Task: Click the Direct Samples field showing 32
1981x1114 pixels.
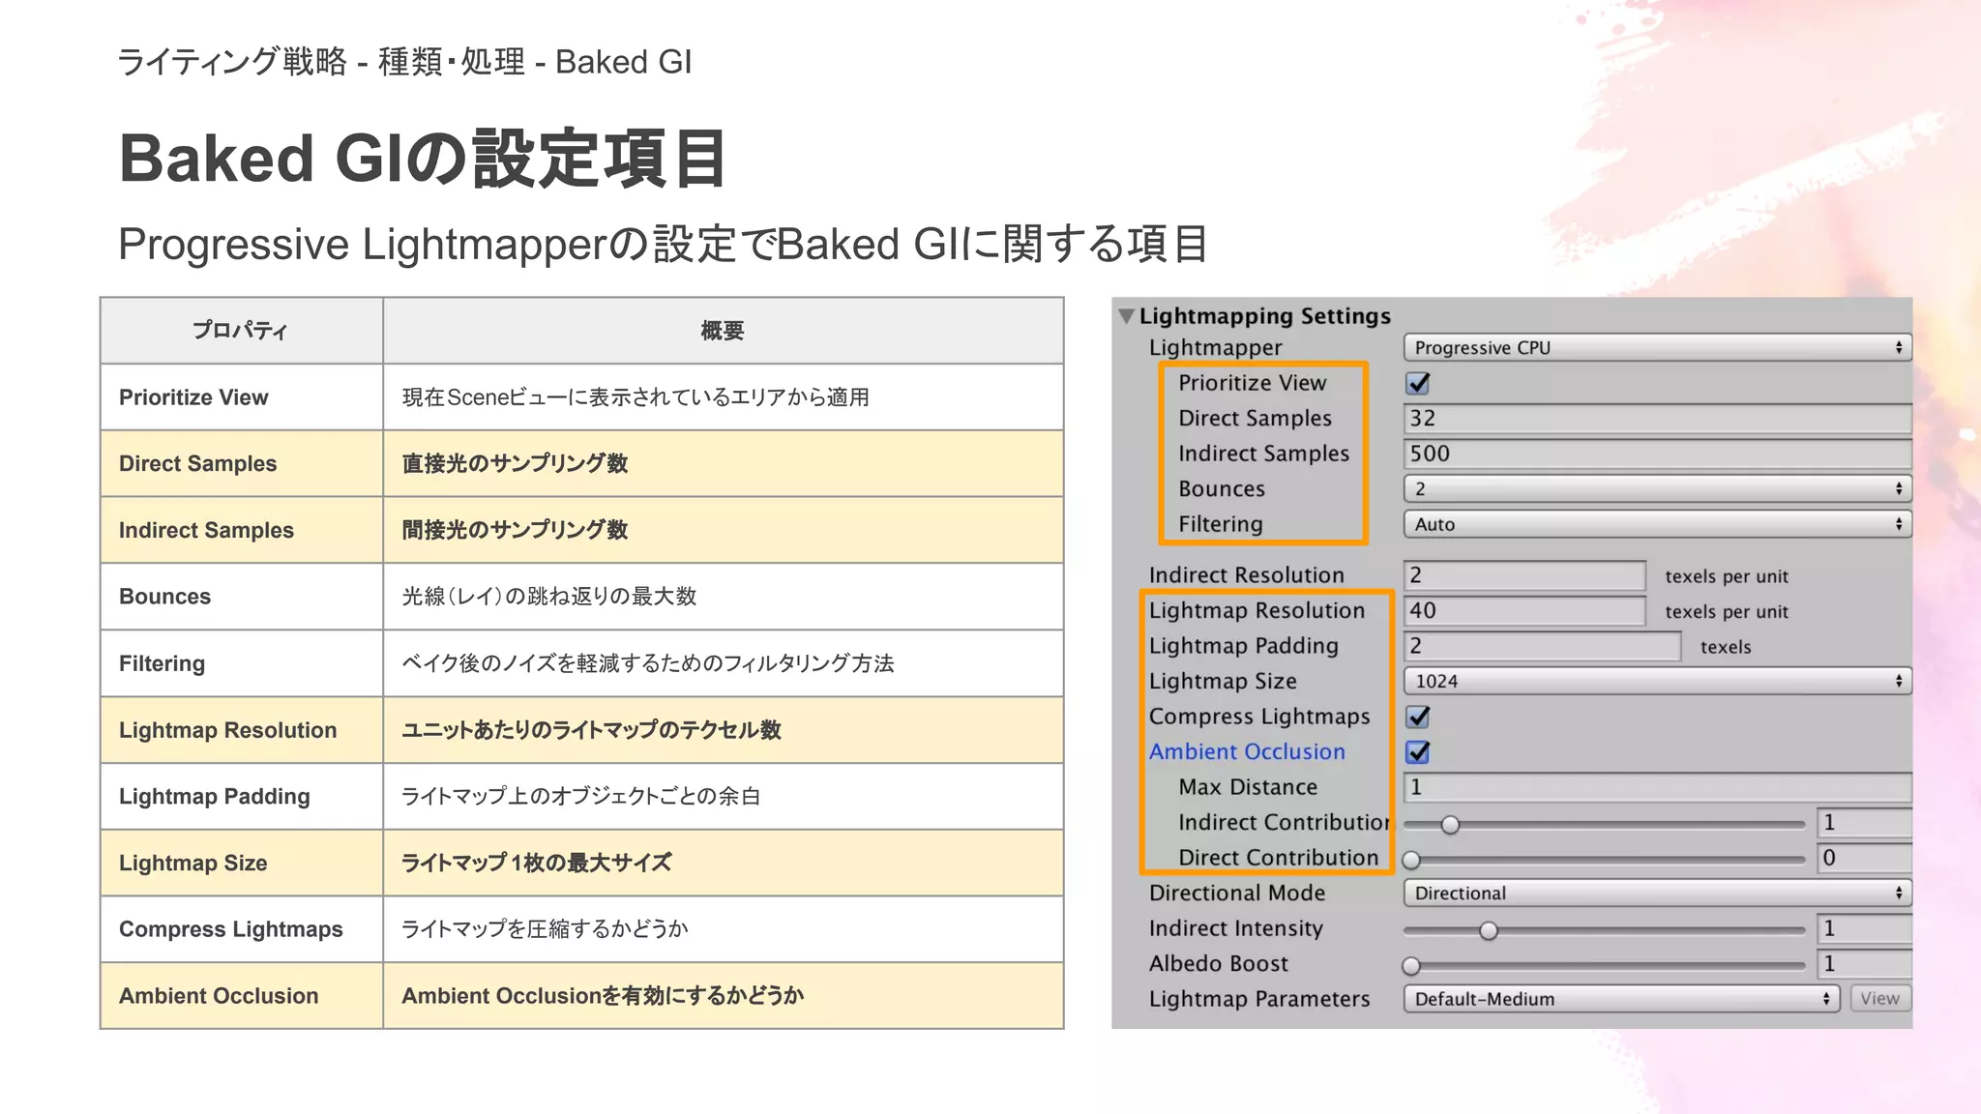Action: [1657, 419]
